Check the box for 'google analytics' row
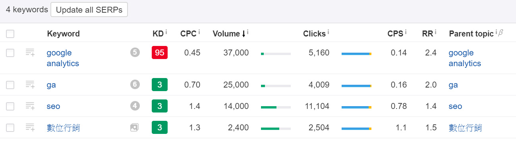The image size is (516, 143). point(10,53)
